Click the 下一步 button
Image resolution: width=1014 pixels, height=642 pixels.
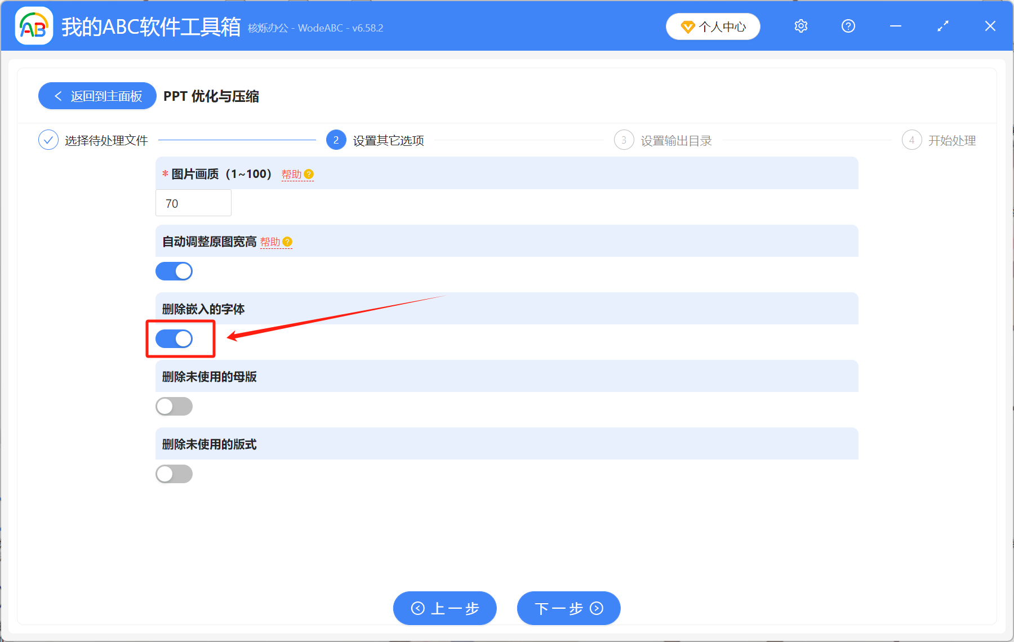click(x=568, y=608)
